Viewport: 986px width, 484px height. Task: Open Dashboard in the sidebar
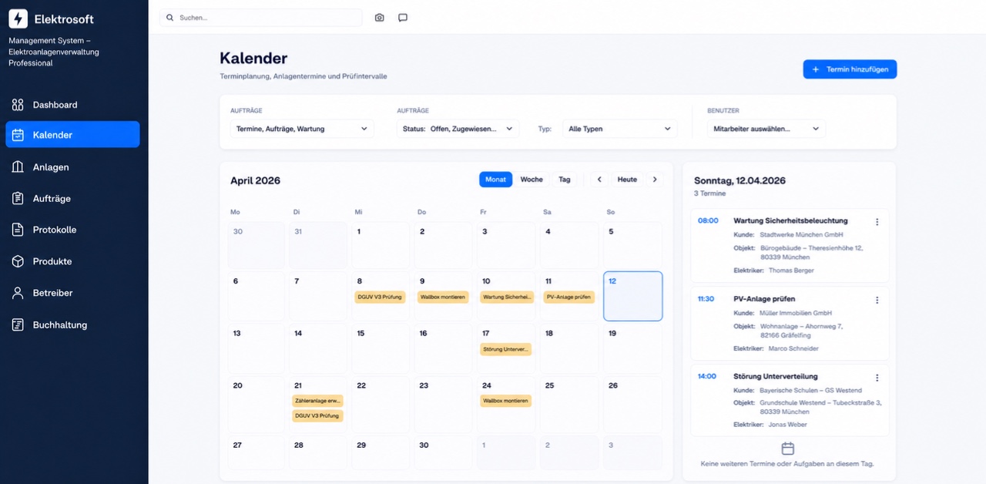(72, 105)
